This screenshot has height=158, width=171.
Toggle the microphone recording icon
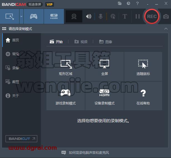pos(100,16)
